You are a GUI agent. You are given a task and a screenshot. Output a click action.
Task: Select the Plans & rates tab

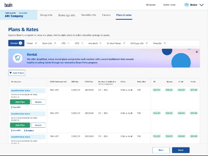(124, 15)
